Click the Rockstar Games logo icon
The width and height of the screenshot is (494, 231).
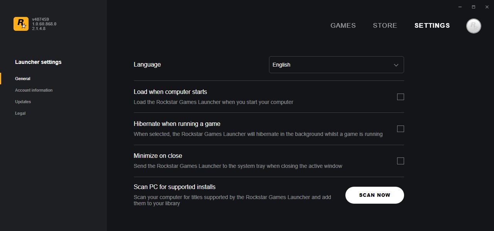(21, 24)
